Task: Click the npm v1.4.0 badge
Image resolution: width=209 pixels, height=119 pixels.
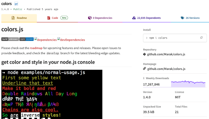Action: [27, 39]
